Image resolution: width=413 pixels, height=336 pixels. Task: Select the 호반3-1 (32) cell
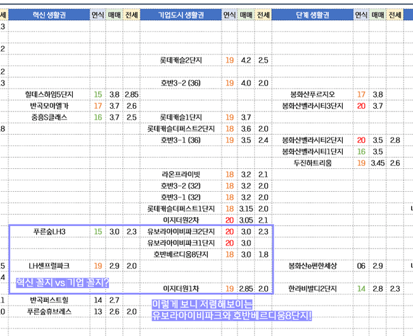click(x=181, y=197)
